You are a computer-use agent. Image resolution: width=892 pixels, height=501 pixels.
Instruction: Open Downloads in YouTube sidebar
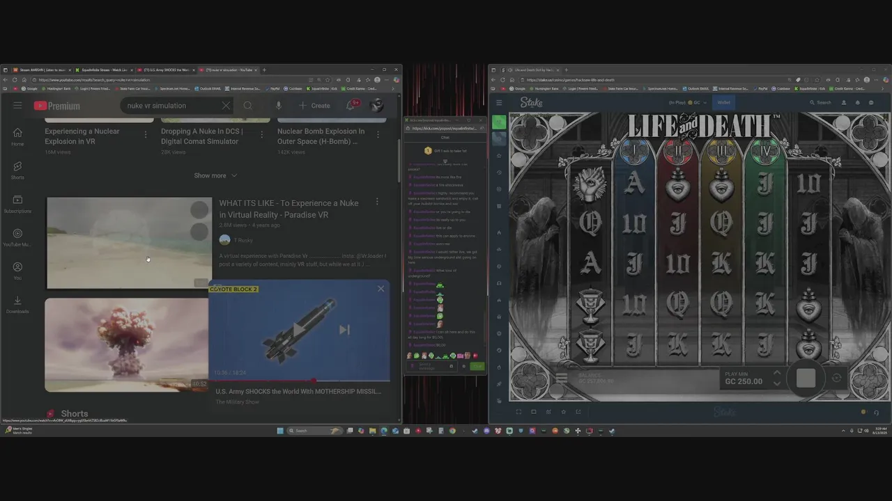17,304
